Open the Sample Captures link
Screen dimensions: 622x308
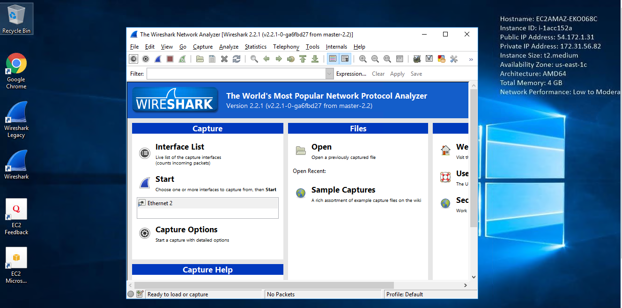click(343, 190)
